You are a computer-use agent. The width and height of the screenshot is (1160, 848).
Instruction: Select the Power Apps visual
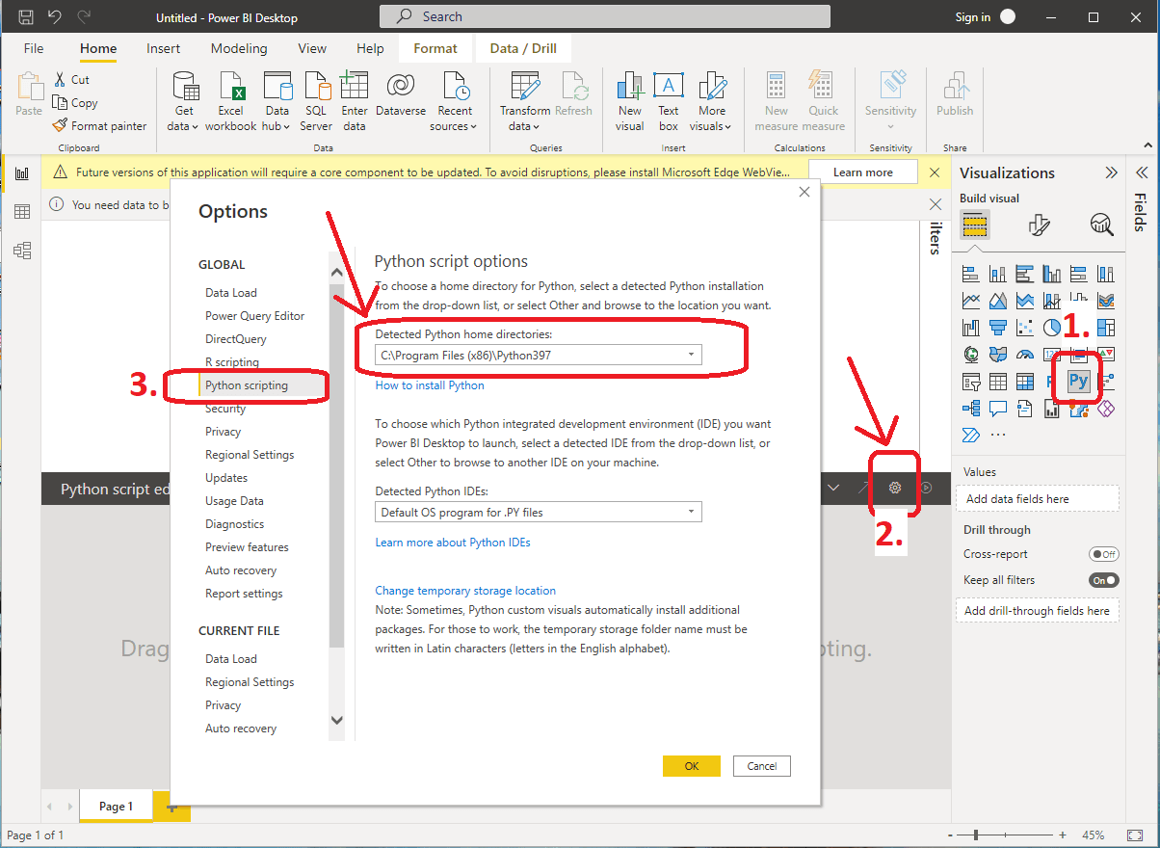[1105, 408]
